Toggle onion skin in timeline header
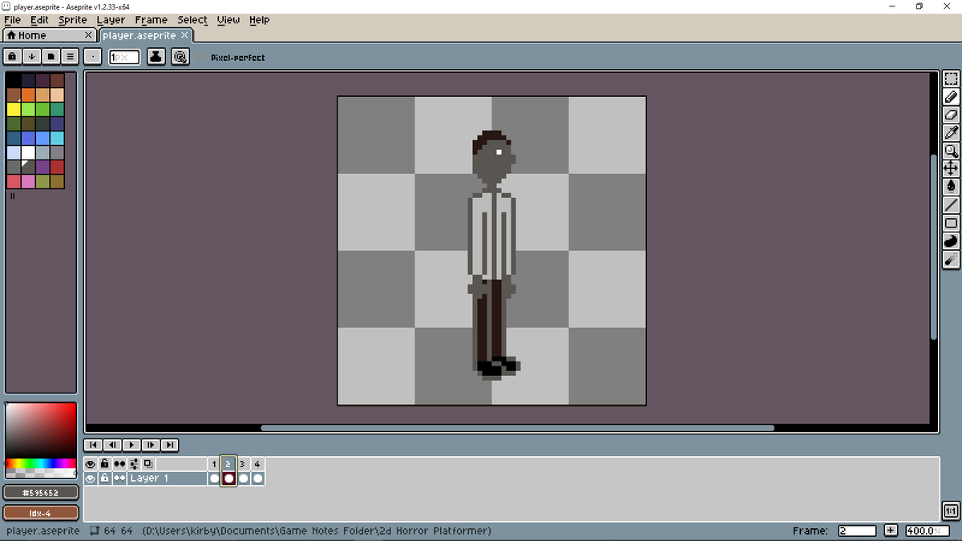 [148, 464]
